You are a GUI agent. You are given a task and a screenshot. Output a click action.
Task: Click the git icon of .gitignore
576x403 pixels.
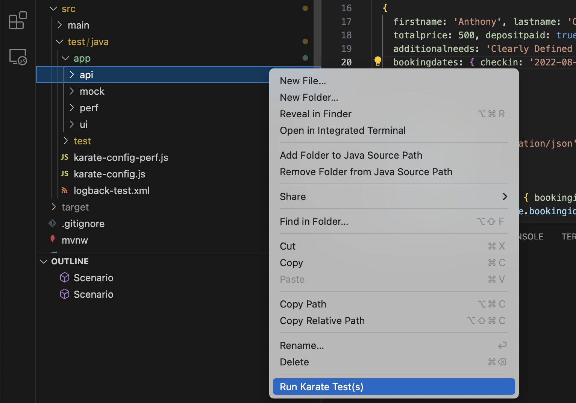(52, 223)
